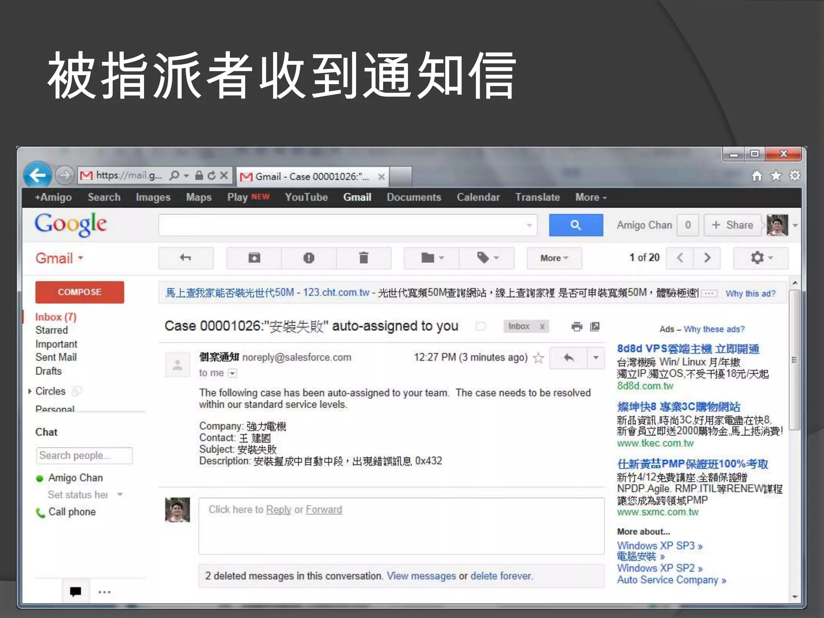
Task: Open the browser favorites star icon
Action: pyautogui.click(x=776, y=176)
